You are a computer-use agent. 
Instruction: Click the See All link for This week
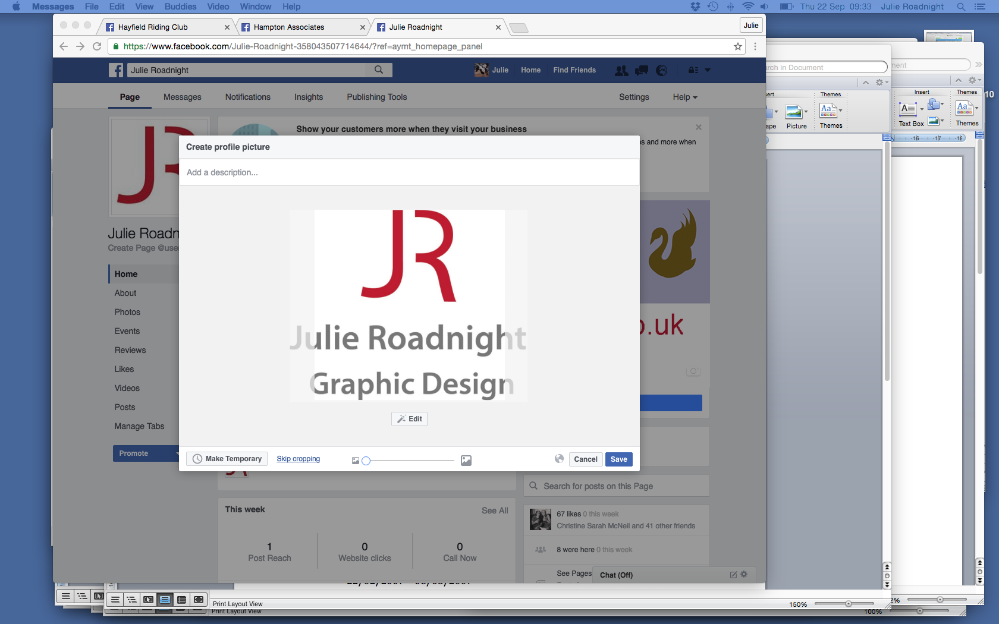(x=495, y=510)
